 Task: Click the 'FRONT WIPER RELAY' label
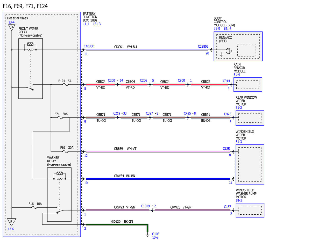28,31
